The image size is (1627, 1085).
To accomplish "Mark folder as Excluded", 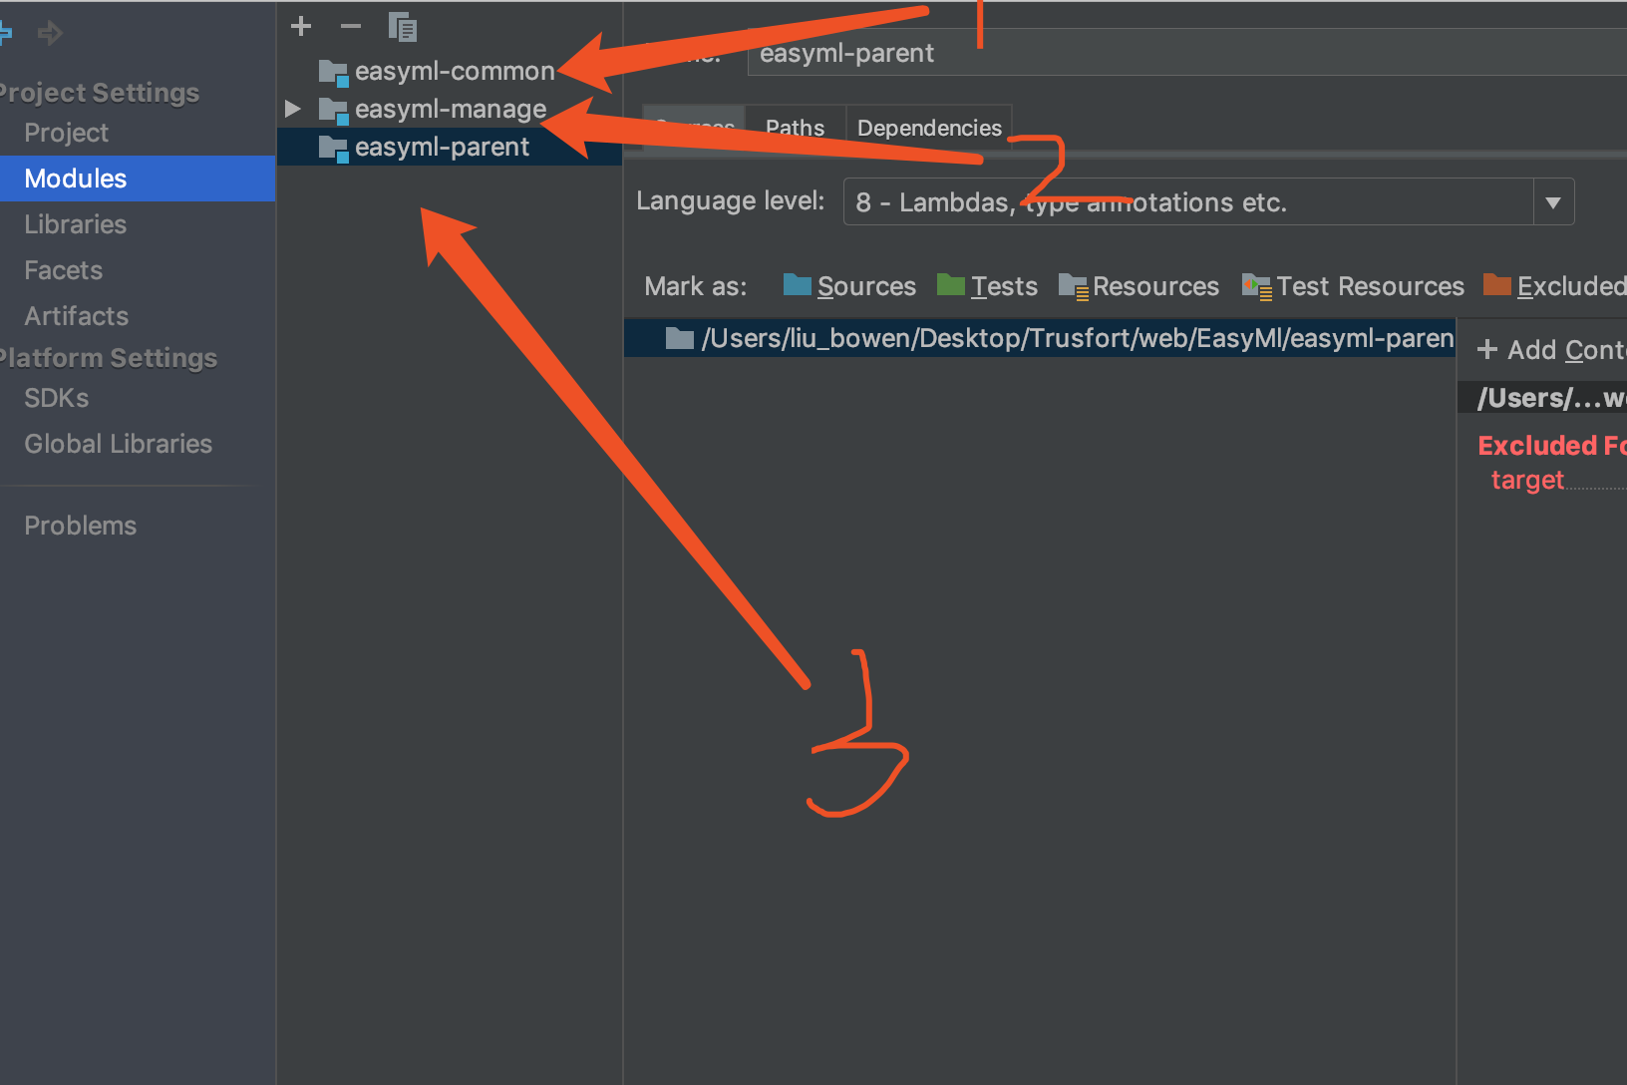I will [x=1554, y=286].
